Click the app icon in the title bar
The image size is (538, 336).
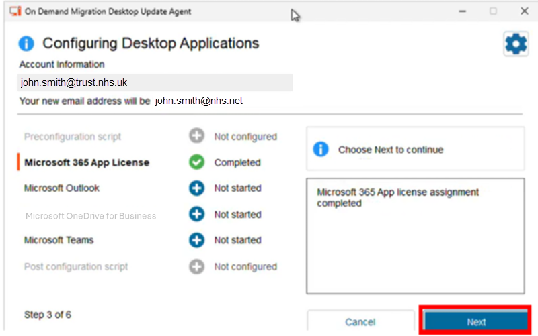[x=15, y=11]
